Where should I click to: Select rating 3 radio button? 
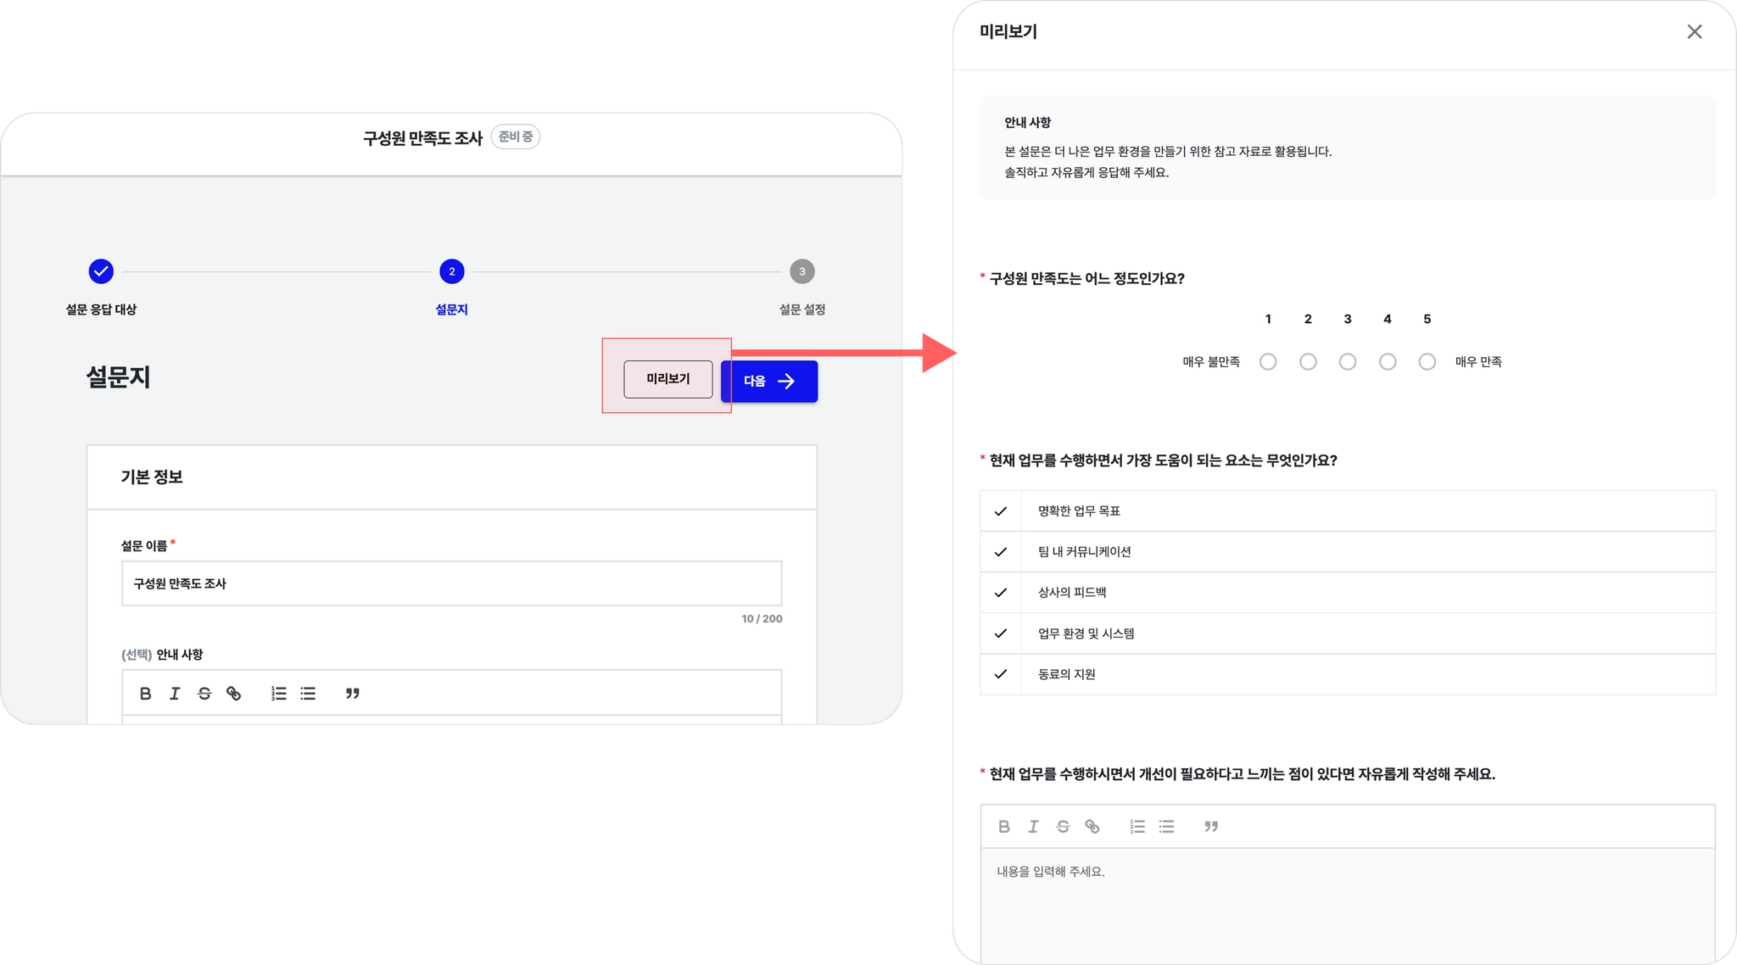pyautogui.click(x=1348, y=362)
